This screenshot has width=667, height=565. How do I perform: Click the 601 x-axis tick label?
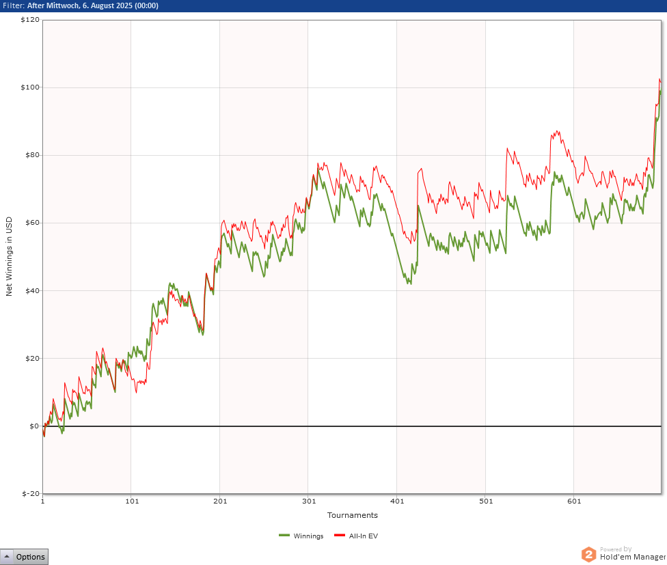tap(574, 501)
